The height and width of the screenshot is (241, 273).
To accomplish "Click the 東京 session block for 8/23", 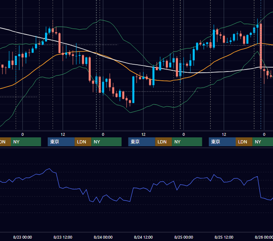I will 61,142.
